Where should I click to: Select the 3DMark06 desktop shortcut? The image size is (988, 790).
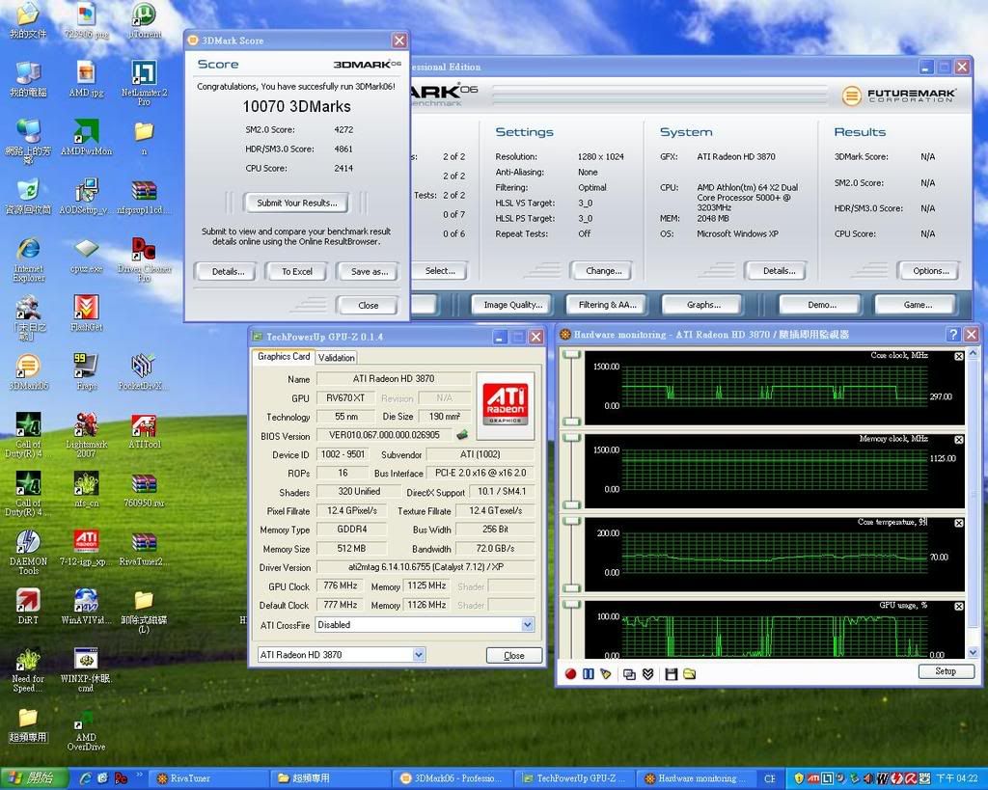28,371
